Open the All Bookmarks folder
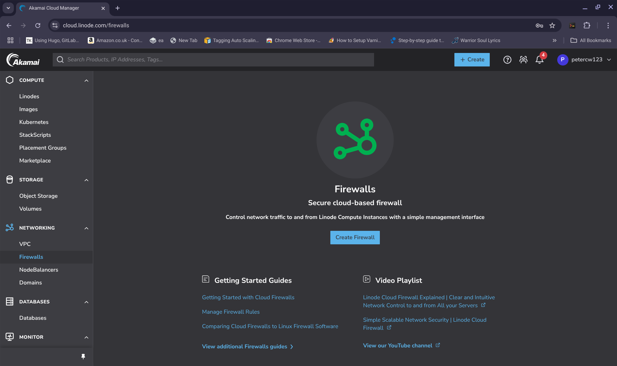 point(591,40)
